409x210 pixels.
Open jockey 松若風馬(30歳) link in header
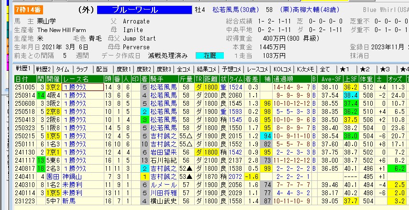[234, 10]
